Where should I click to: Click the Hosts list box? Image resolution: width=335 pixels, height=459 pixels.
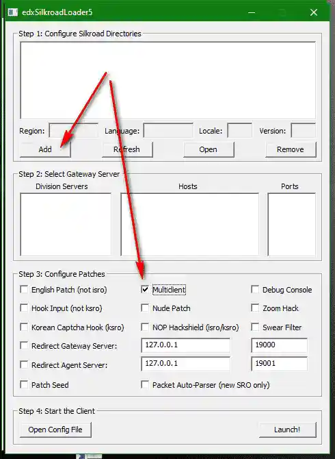[190, 224]
